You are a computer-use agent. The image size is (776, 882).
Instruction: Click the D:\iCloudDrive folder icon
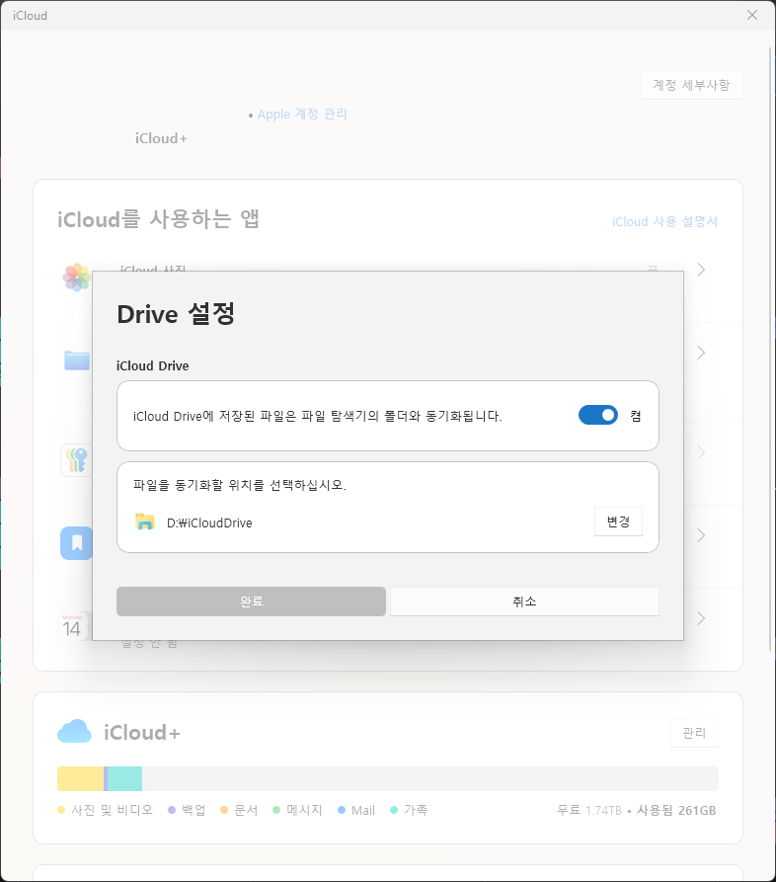pyautogui.click(x=144, y=521)
